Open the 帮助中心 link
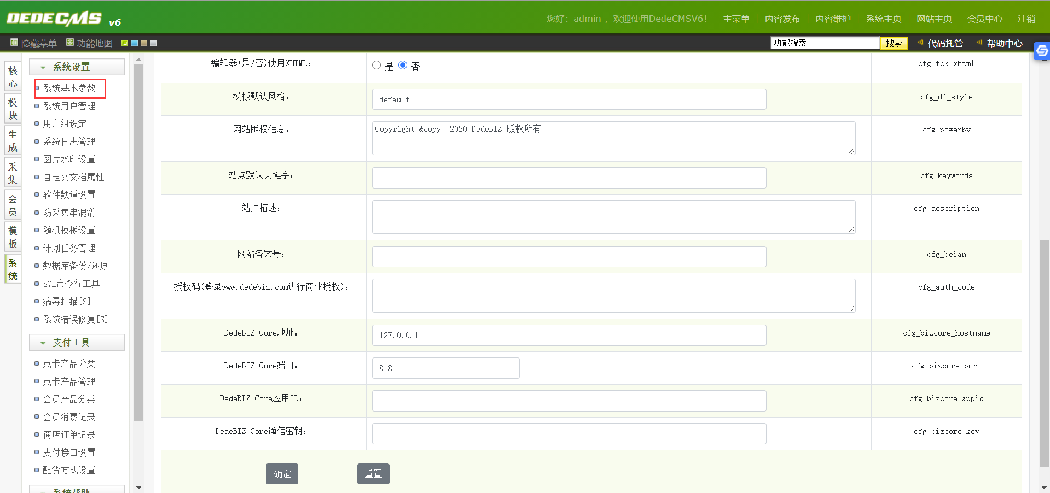The image size is (1050, 493). pos(1005,43)
